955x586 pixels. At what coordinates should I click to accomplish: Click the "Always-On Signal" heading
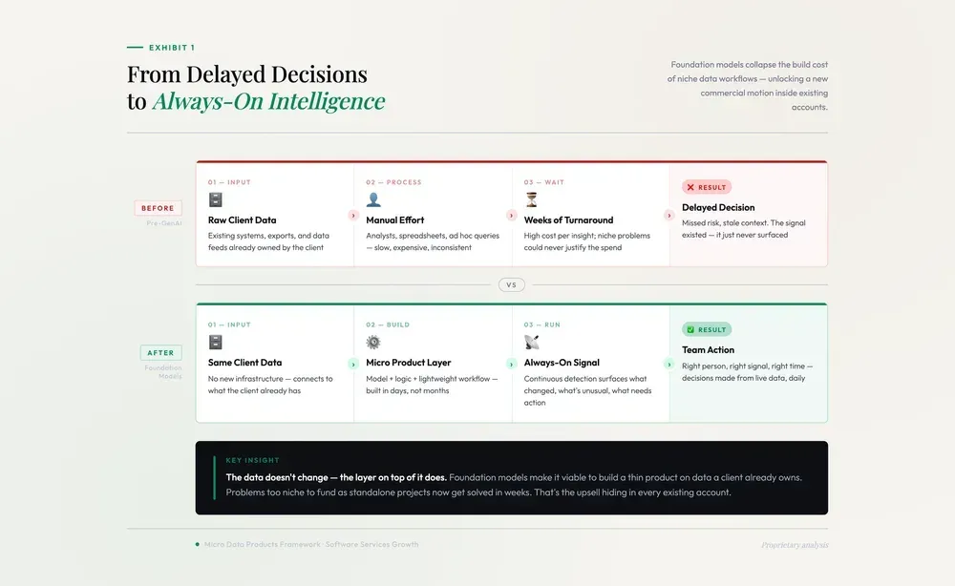point(562,363)
